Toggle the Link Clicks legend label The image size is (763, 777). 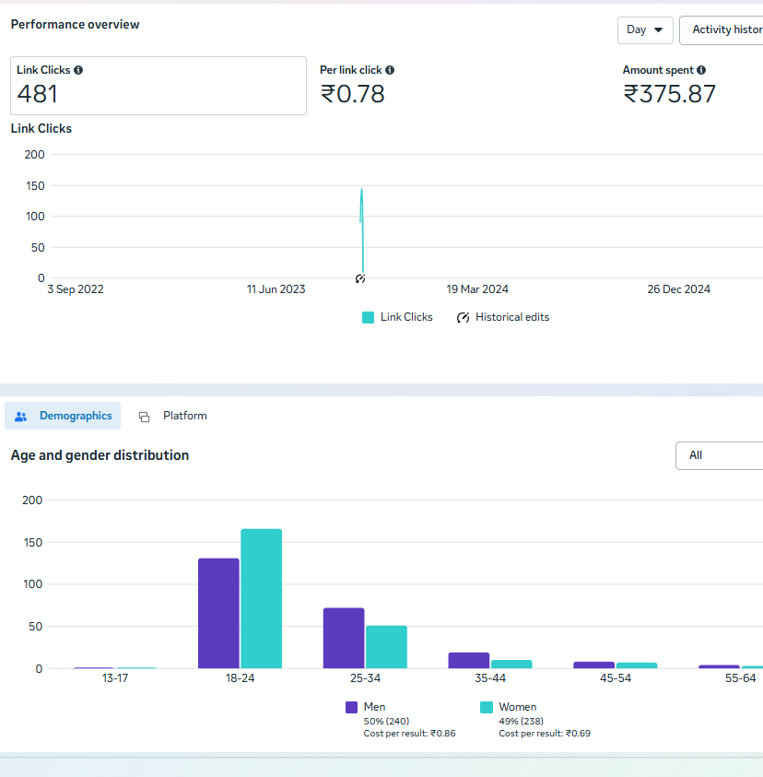click(x=406, y=317)
